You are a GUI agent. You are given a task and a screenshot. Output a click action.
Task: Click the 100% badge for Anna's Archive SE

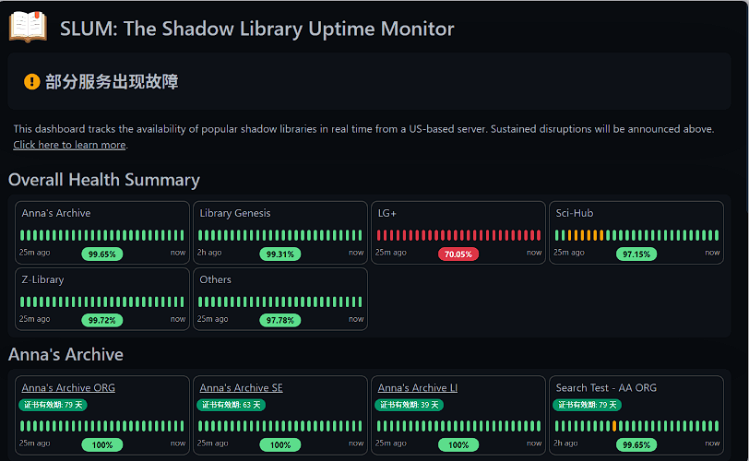(280, 444)
